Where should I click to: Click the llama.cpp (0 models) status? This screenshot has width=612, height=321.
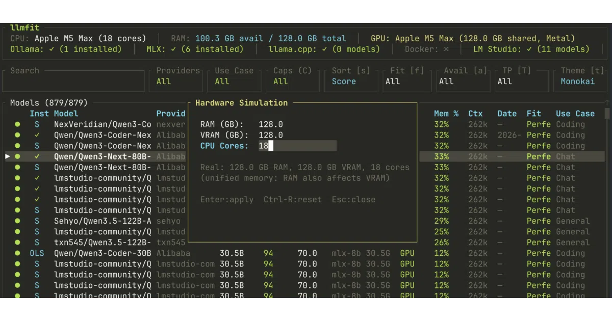coord(324,49)
